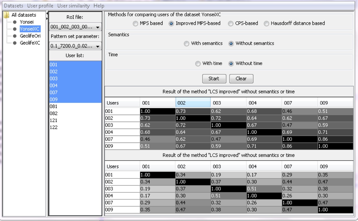Click the bullet icon next to GeolifeOri
This screenshot has width=358, height=221.
[15, 36]
